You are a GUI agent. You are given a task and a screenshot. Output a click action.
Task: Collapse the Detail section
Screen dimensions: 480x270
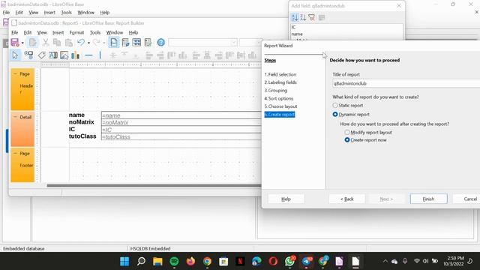click(x=15, y=117)
